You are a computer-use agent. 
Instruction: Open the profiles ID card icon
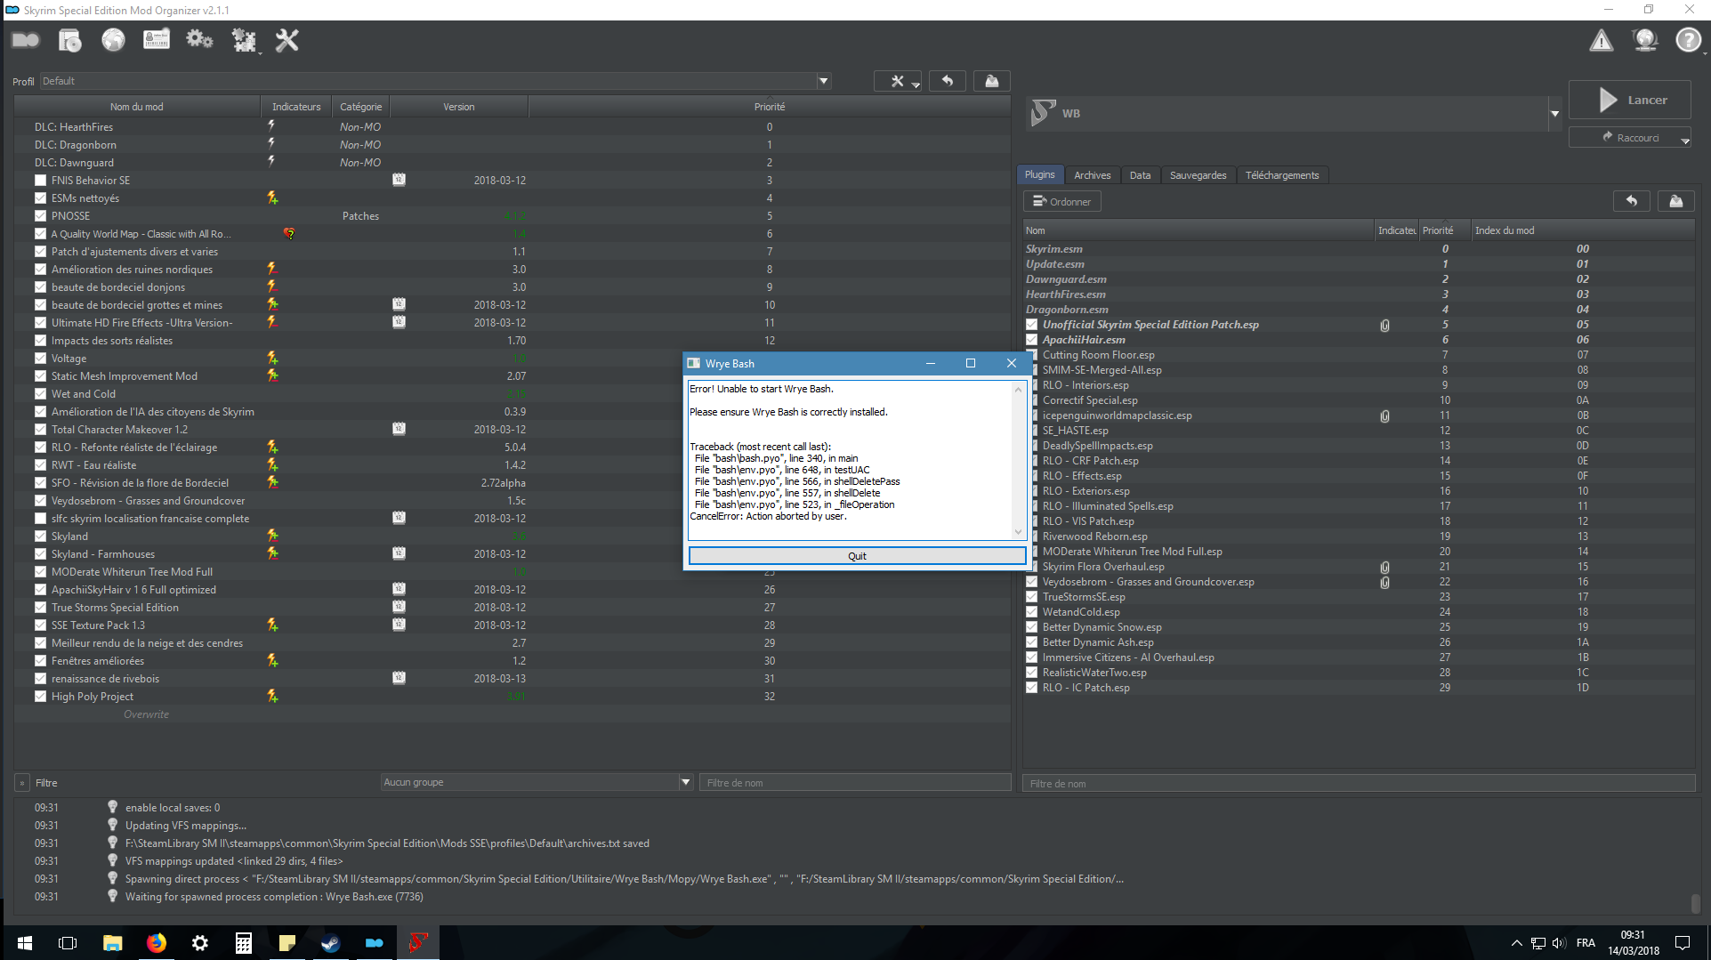157,40
